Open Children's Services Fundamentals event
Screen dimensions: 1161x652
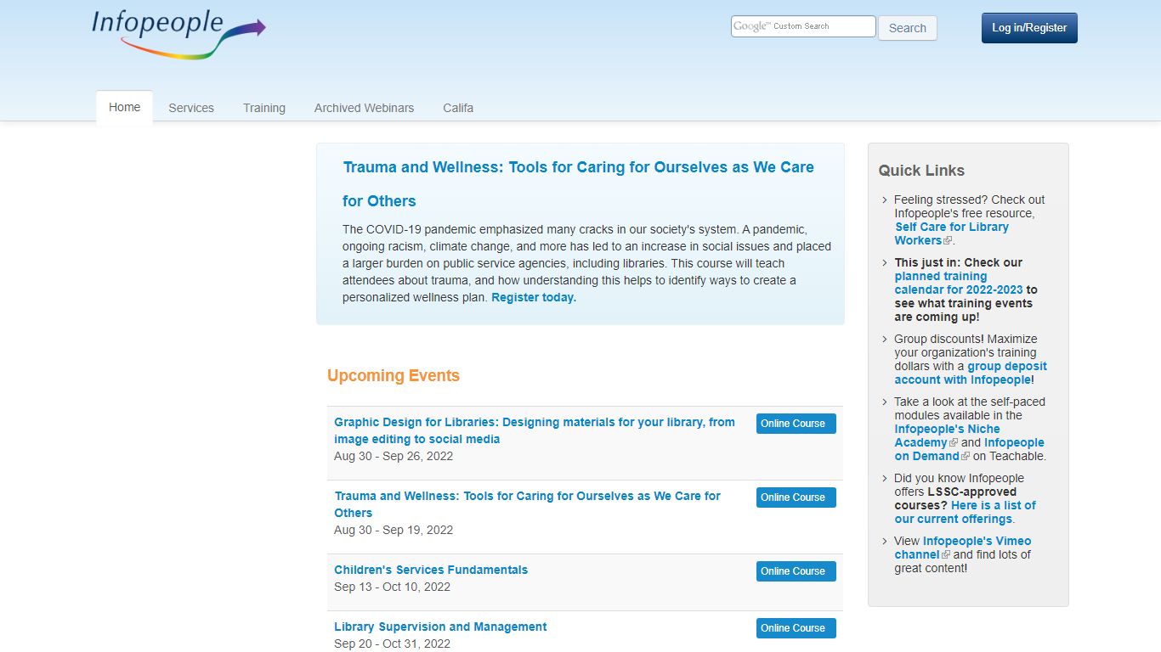click(431, 570)
